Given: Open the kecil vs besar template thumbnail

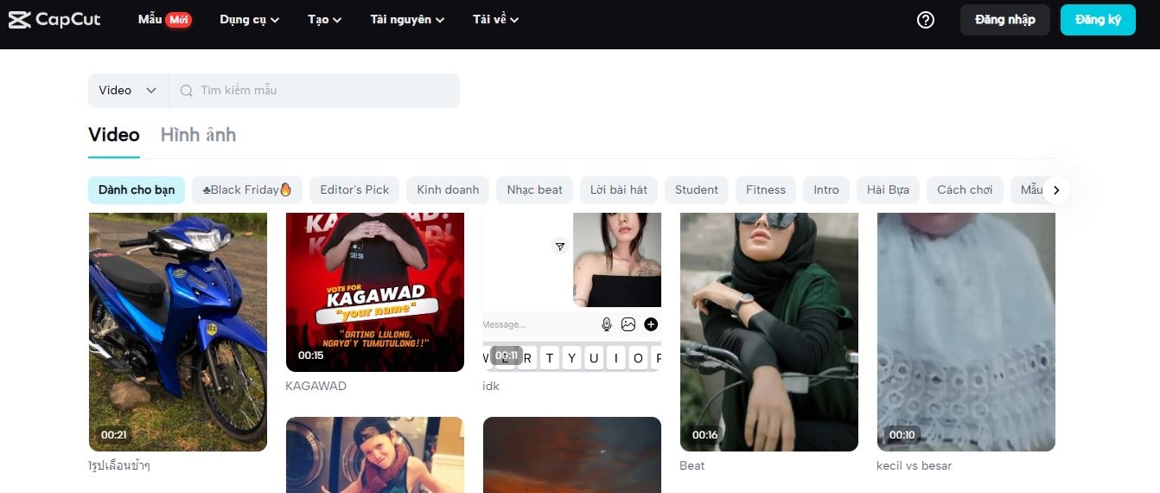Looking at the screenshot, I should [966, 332].
